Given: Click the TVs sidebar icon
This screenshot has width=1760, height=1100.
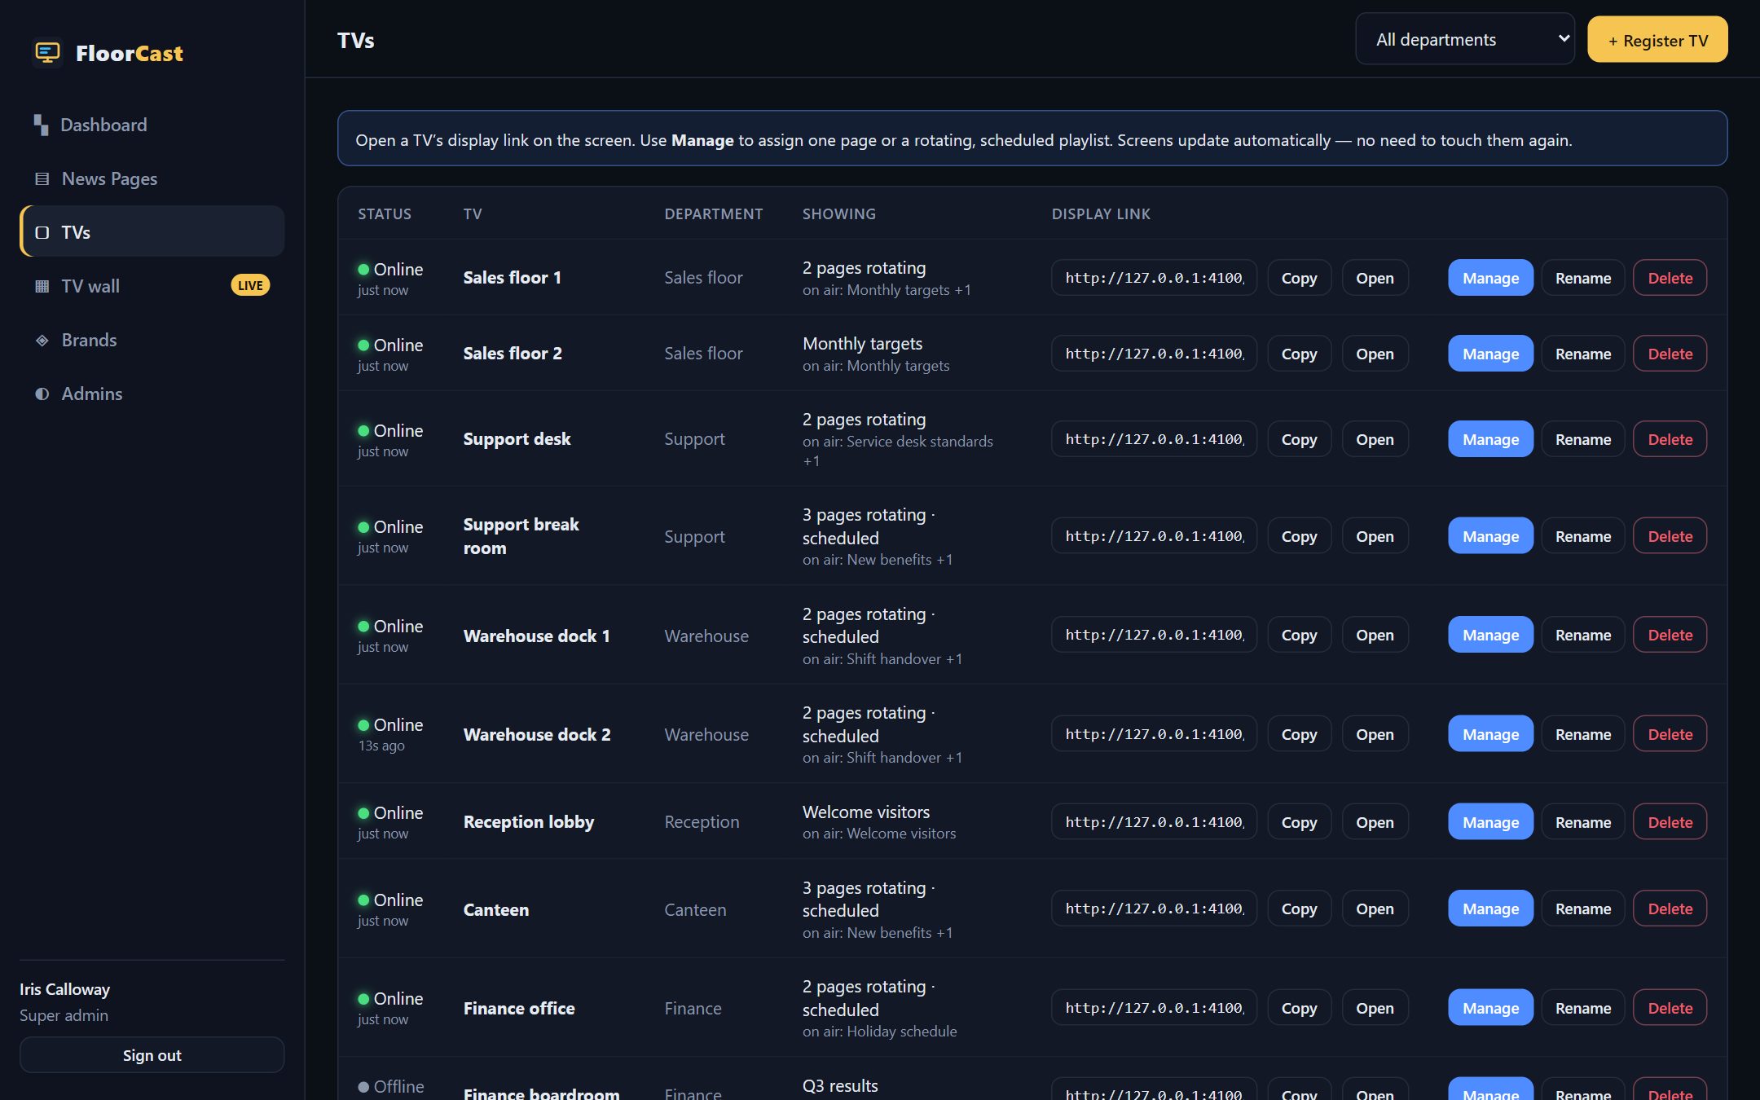Looking at the screenshot, I should [42, 232].
